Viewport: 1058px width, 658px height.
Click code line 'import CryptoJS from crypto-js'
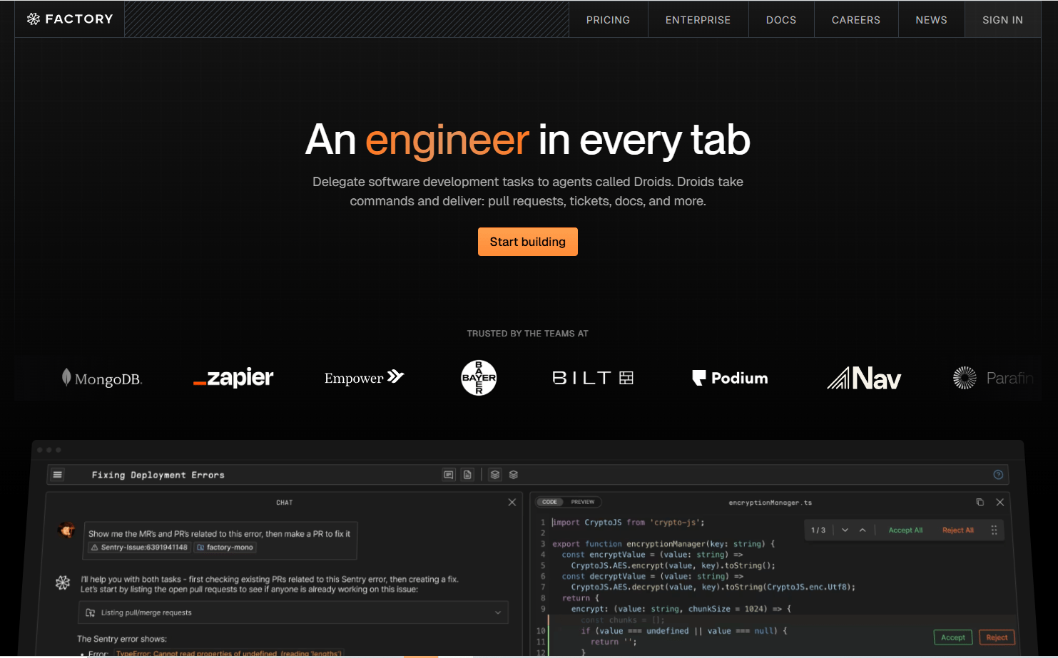(629, 523)
